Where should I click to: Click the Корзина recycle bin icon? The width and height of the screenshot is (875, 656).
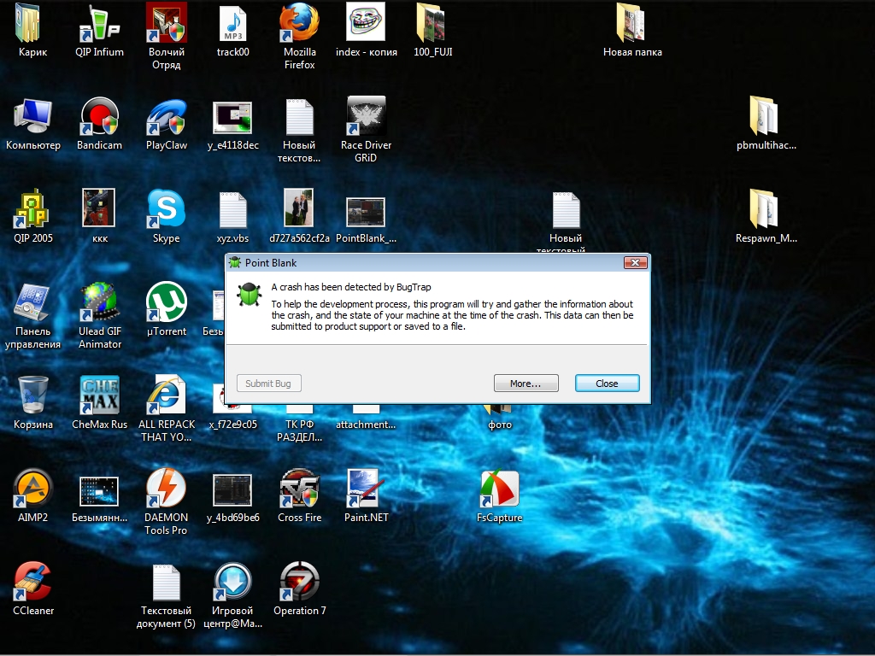click(x=33, y=395)
